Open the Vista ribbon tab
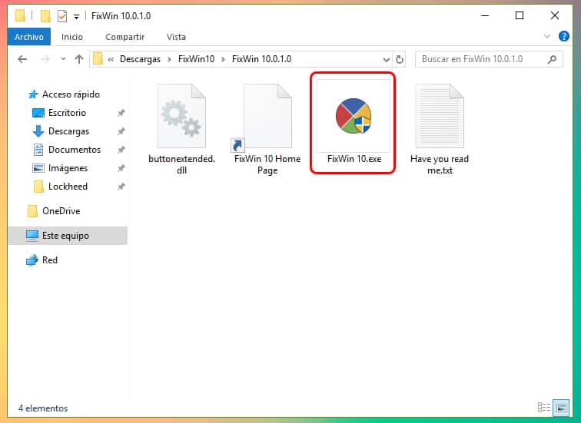This screenshot has width=581, height=423. point(176,37)
